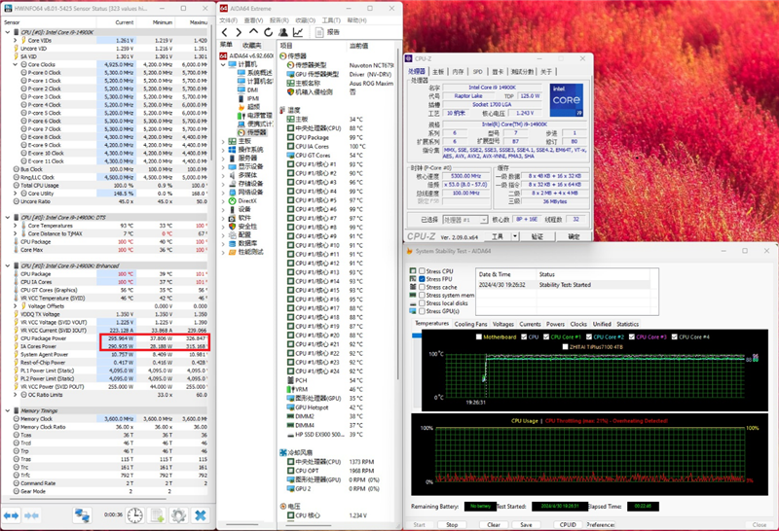The image size is (779, 531).
Task: Collapse HWiNFO Memory Timings section
Action: [8, 411]
